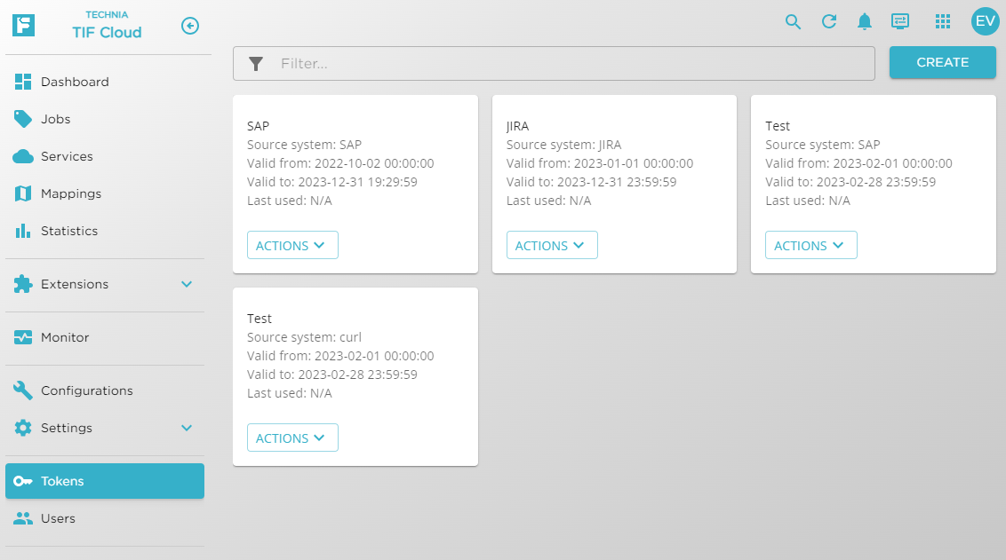
Task: Select the Jobs tag icon in sidebar
Action: click(x=22, y=119)
